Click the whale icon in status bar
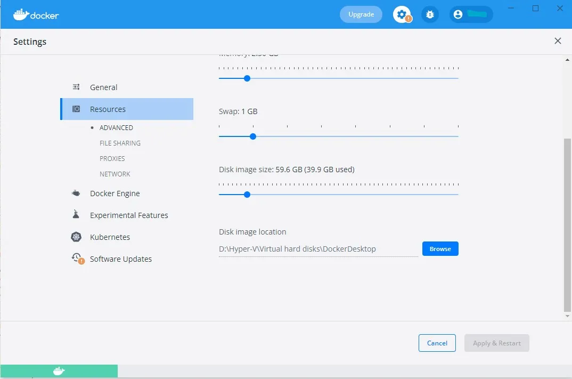The image size is (572, 379). pos(59,371)
